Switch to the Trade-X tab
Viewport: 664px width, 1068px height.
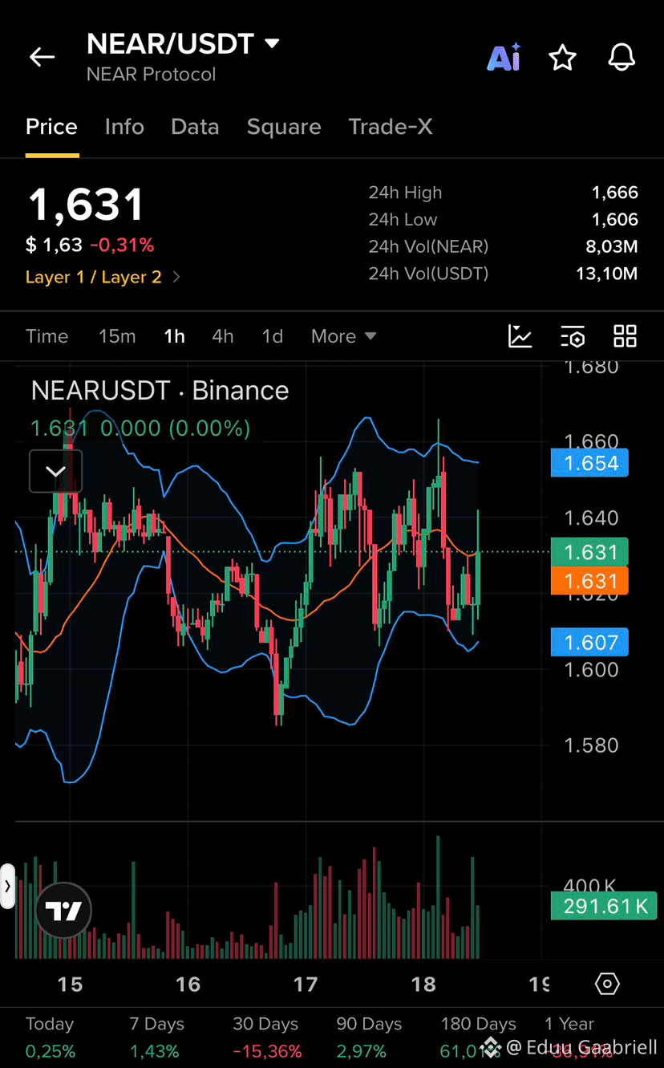(x=391, y=127)
